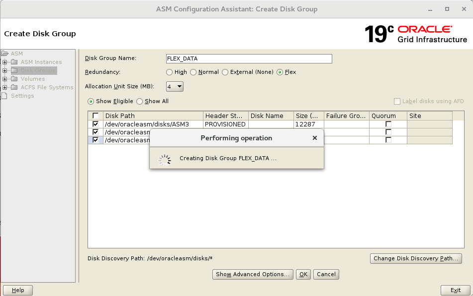
Task: Uncheck the second disk row checkbox
Action: (95, 132)
